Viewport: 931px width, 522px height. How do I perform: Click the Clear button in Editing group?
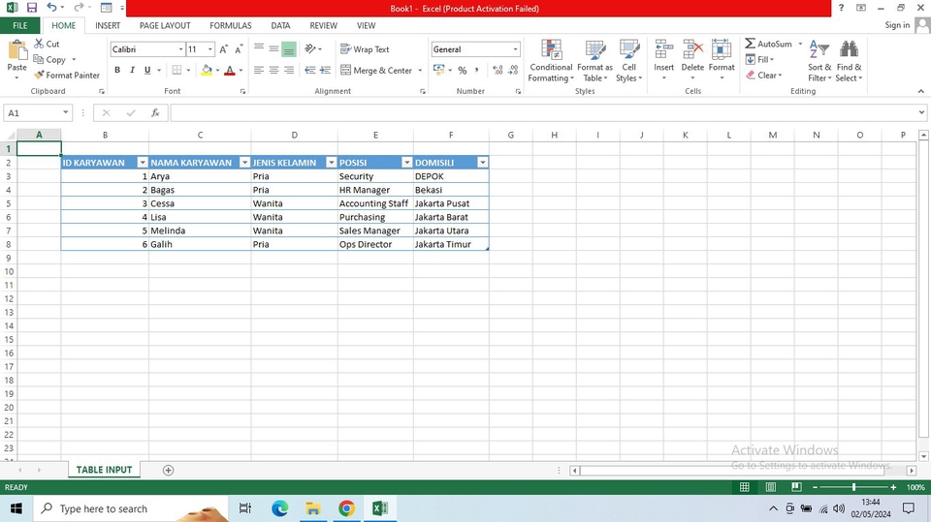click(763, 76)
